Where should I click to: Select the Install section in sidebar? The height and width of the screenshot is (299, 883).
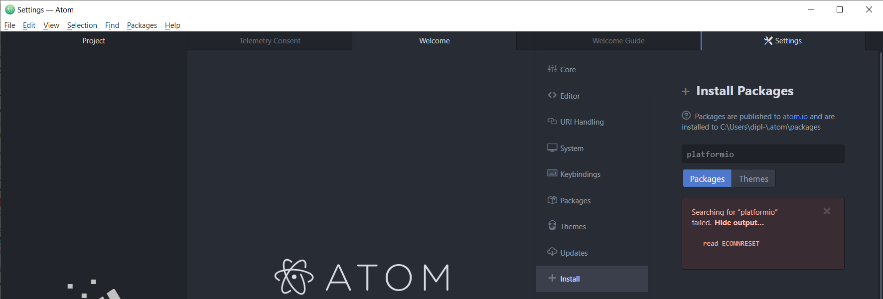(x=592, y=279)
